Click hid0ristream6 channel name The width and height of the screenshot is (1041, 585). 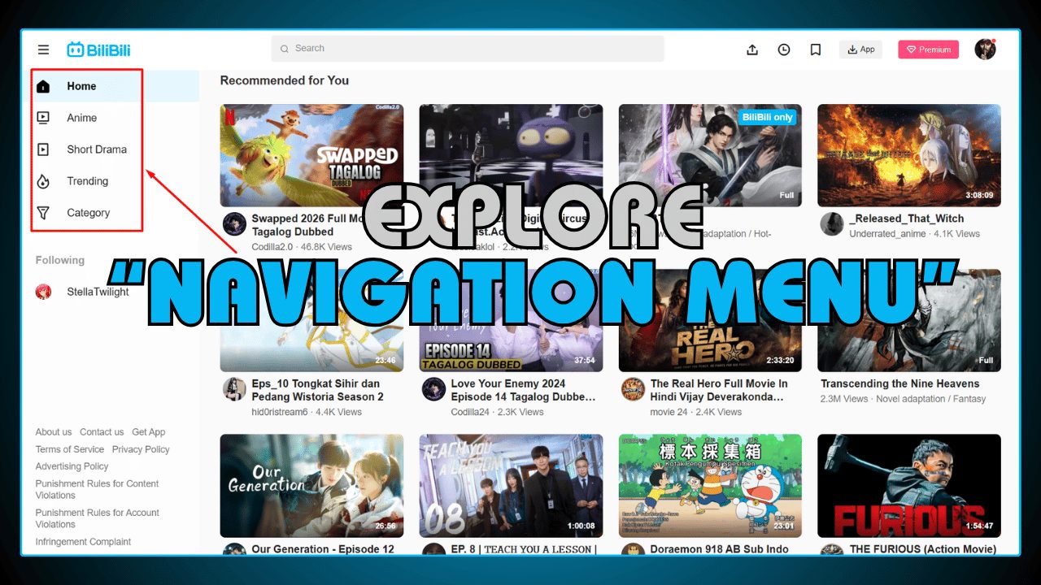(280, 412)
